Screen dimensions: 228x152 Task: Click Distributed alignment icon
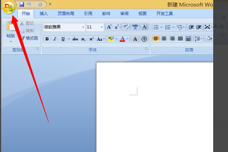click(188, 39)
